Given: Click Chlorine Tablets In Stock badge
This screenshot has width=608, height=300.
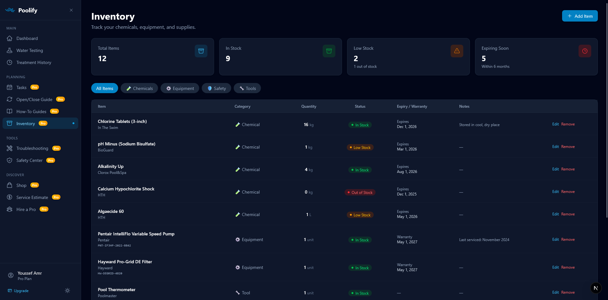Looking at the screenshot, I should (360, 125).
